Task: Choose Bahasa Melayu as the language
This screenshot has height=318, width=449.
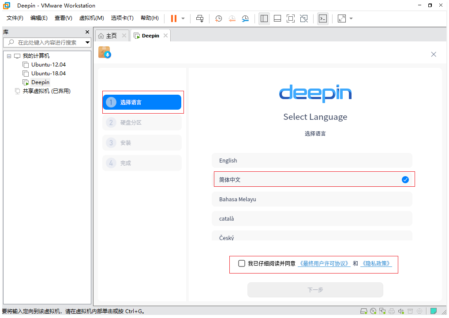Action: pyautogui.click(x=312, y=199)
